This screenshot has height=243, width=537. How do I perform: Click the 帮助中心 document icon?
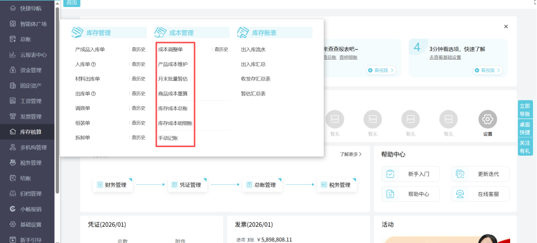pyautogui.click(x=390, y=194)
